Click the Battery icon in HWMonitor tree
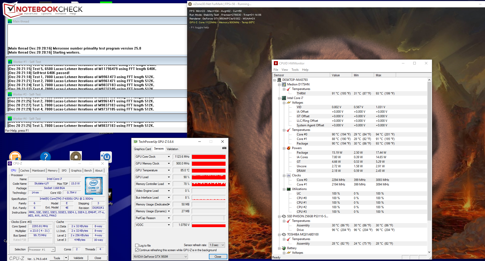Image resolution: width=485 pixels, height=261 pixels. pyautogui.click(x=284, y=248)
